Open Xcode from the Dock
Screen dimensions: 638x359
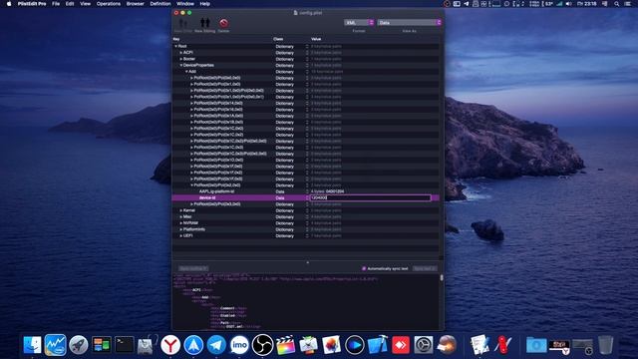[378, 345]
